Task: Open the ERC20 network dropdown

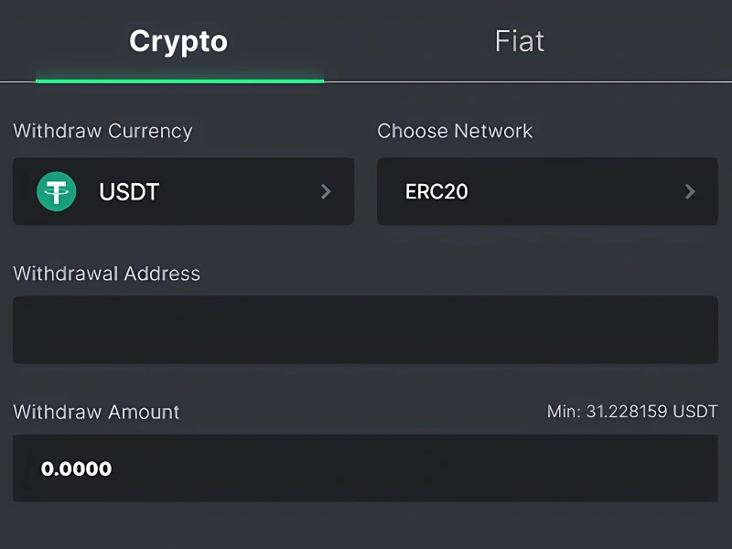Action: (x=547, y=192)
